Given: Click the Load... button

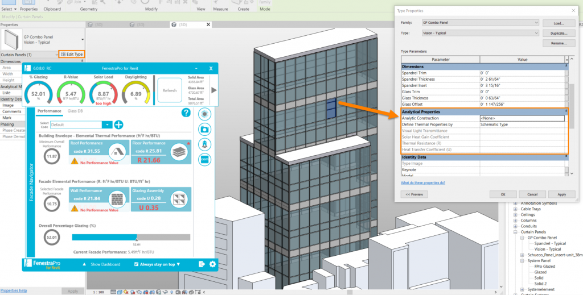Looking at the screenshot, I should [559, 23].
